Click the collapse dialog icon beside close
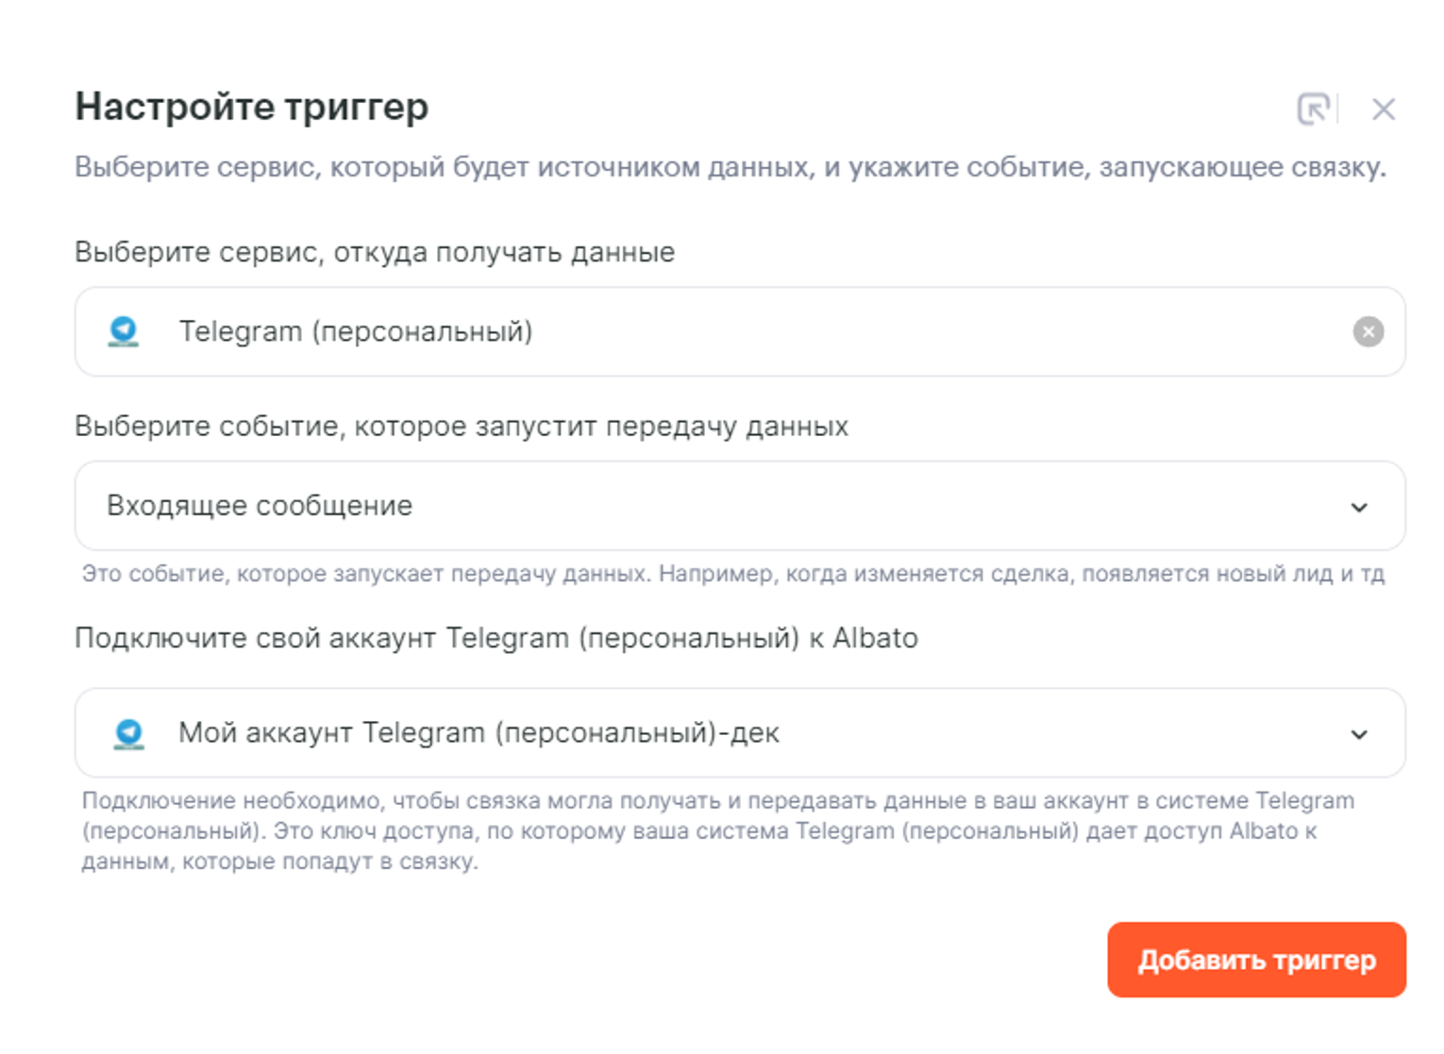The width and height of the screenshot is (1444, 1054). click(x=1313, y=109)
